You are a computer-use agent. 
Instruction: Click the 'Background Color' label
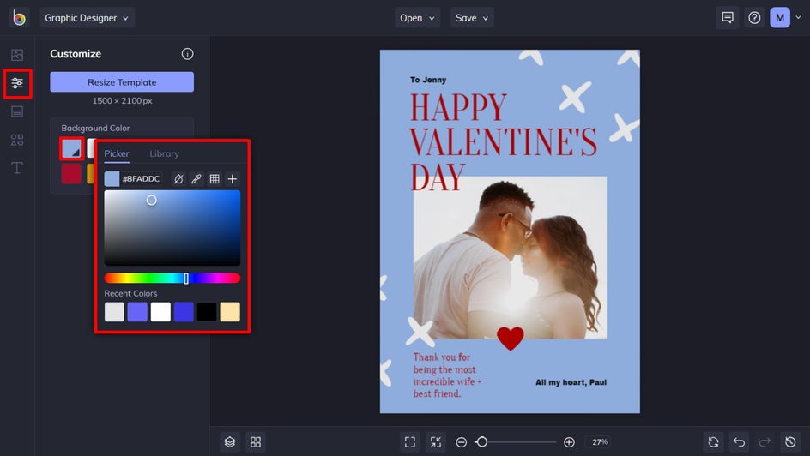[x=95, y=128]
